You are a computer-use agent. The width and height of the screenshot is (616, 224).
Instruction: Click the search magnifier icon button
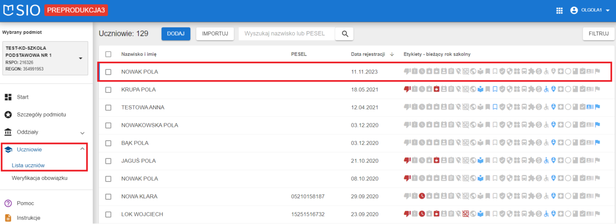pyautogui.click(x=345, y=34)
